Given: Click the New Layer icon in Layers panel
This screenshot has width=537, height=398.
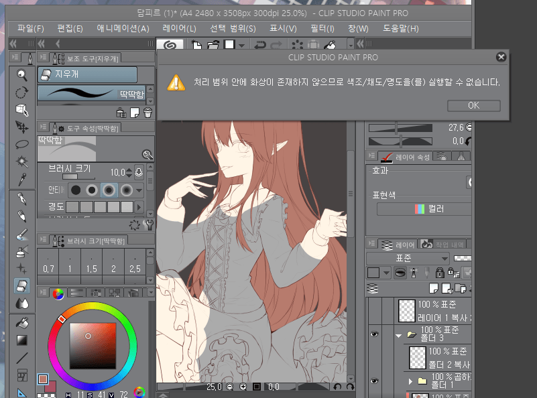Looking at the screenshot, I should [434, 289].
